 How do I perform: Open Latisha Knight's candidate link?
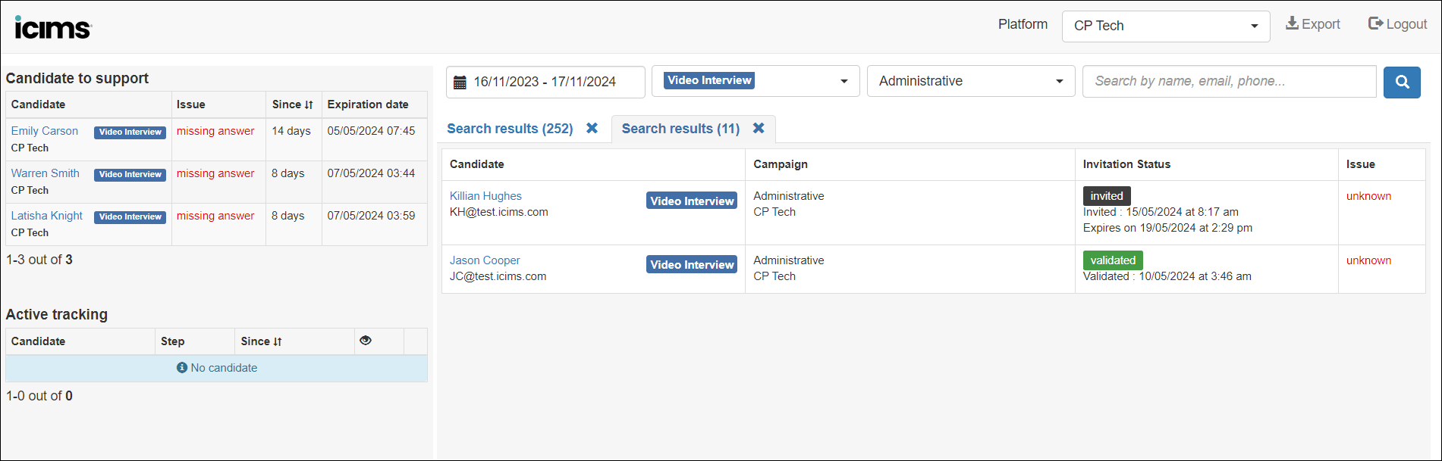click(x=47, y=216)
